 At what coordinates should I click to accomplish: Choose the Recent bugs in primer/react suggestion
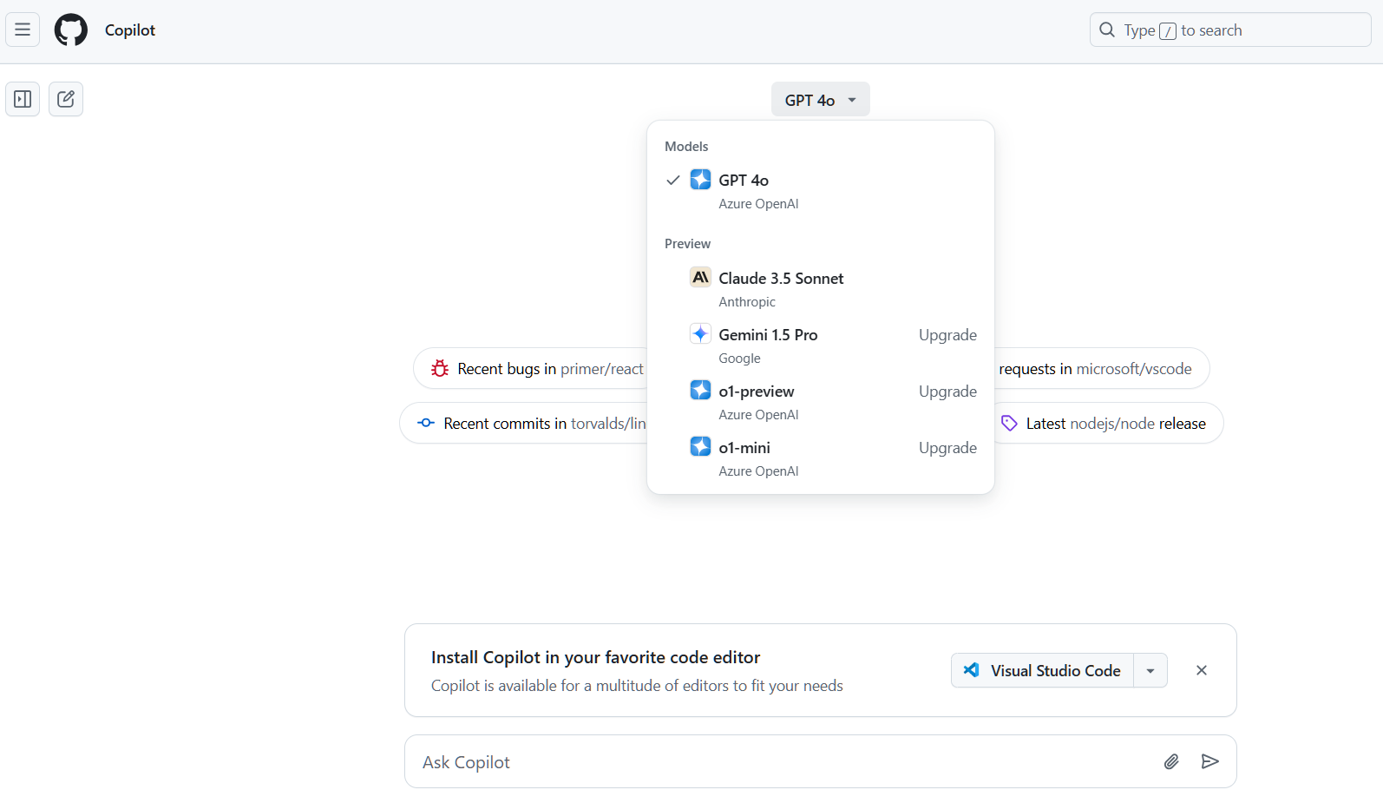[x=531, y=369]
